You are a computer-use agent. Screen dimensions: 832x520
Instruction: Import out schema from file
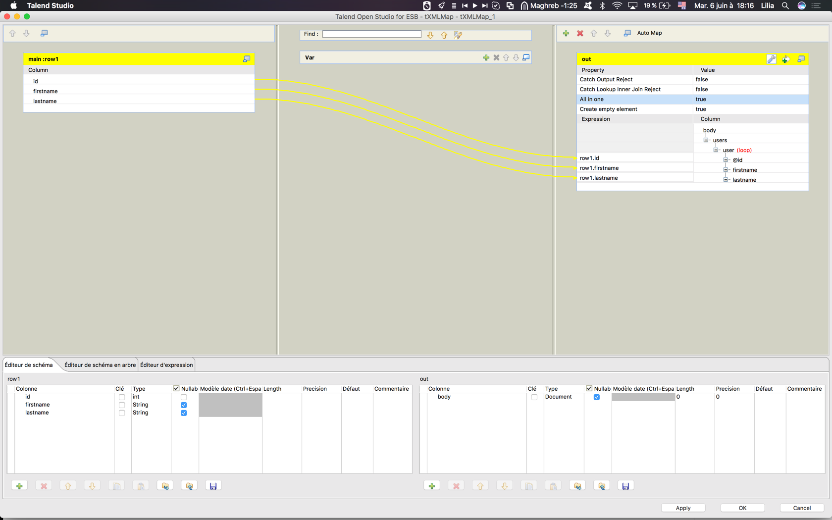[577, 486]
